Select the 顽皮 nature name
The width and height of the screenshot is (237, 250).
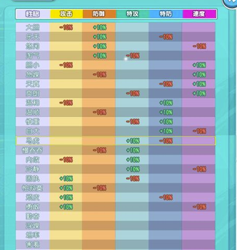[x=33, y=198]
